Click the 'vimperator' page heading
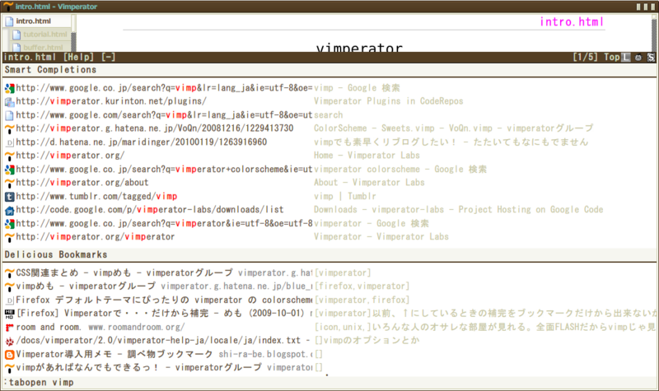Viewport: 659px width, 391px height. tap(359, 48)
